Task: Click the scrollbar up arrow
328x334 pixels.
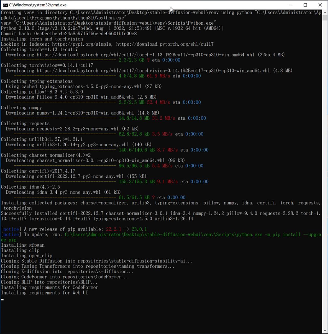Action: [x=325, y=12]
